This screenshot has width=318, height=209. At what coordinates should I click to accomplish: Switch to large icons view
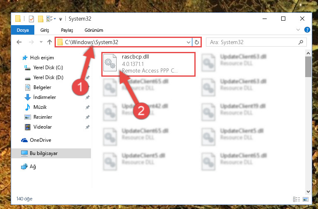(306, 199)
